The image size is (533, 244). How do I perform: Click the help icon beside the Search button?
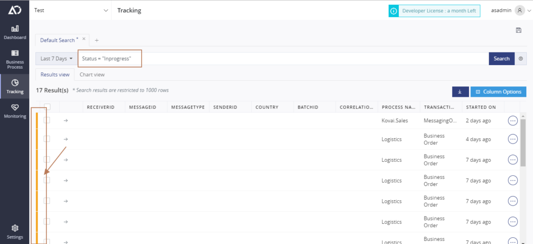(x=521, y=59)
